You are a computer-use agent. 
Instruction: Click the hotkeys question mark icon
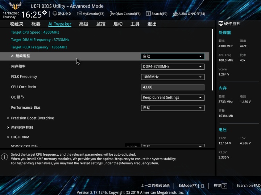point(224,186)
